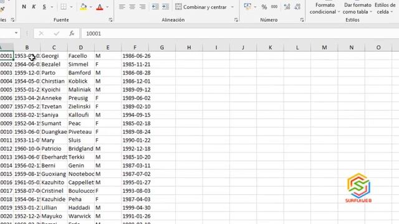
Task: Select column B header
Action: click(x=27, y=47)
